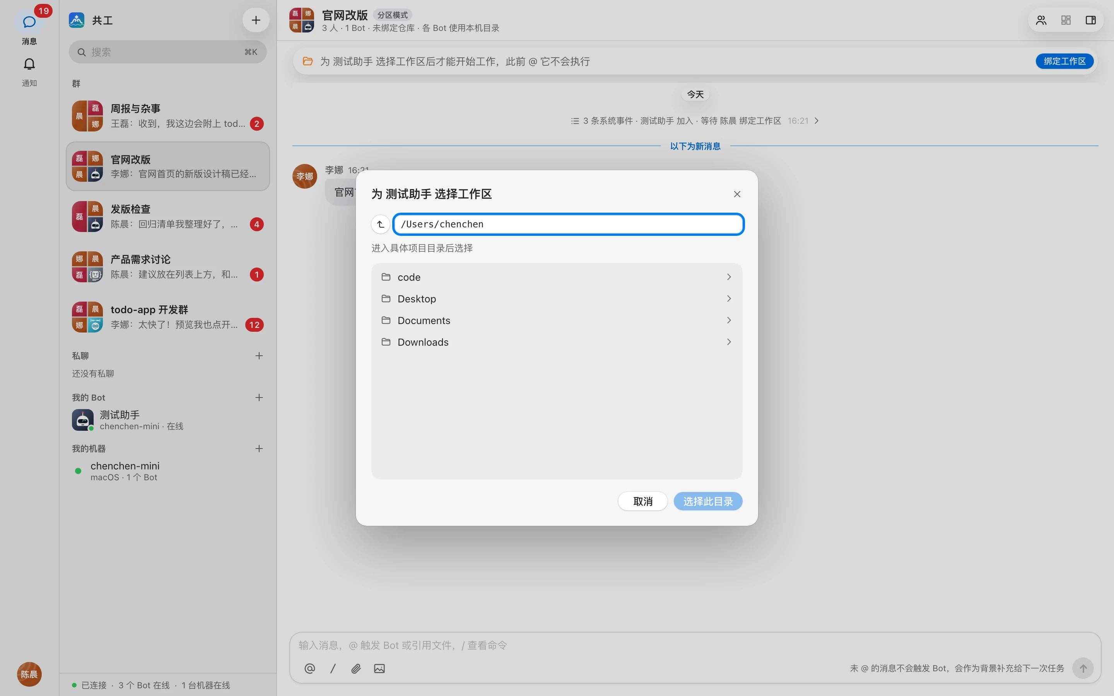Click the 取消 button
1114x696 pixels.
pos(642,501)
